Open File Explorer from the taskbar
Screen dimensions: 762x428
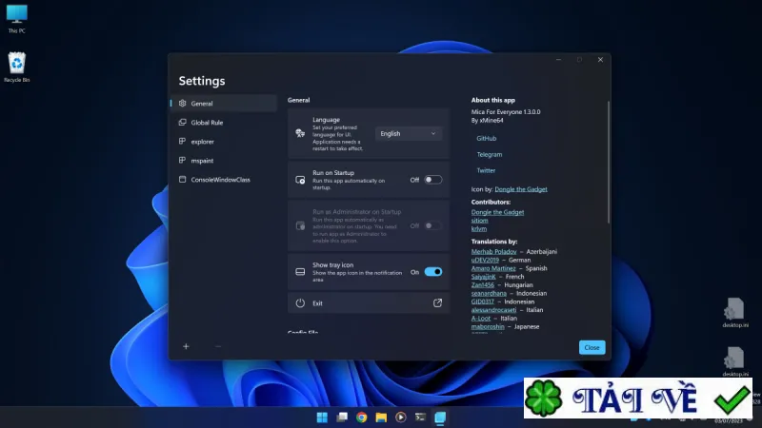(381, 417)
